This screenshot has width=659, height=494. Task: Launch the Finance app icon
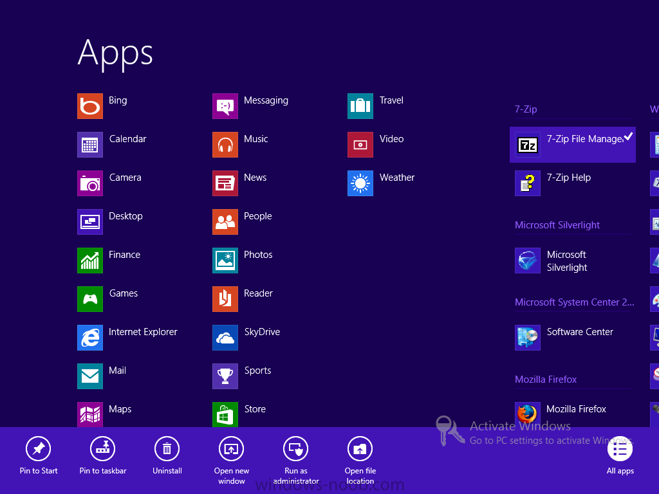pos(90,261)
